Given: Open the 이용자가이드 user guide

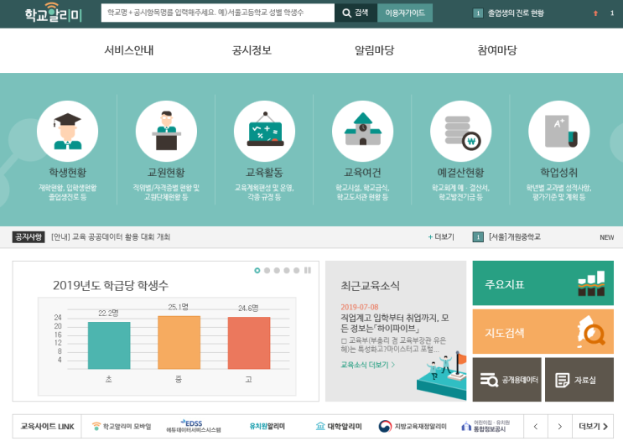Looking at the screenshot, I should [405, 13].
